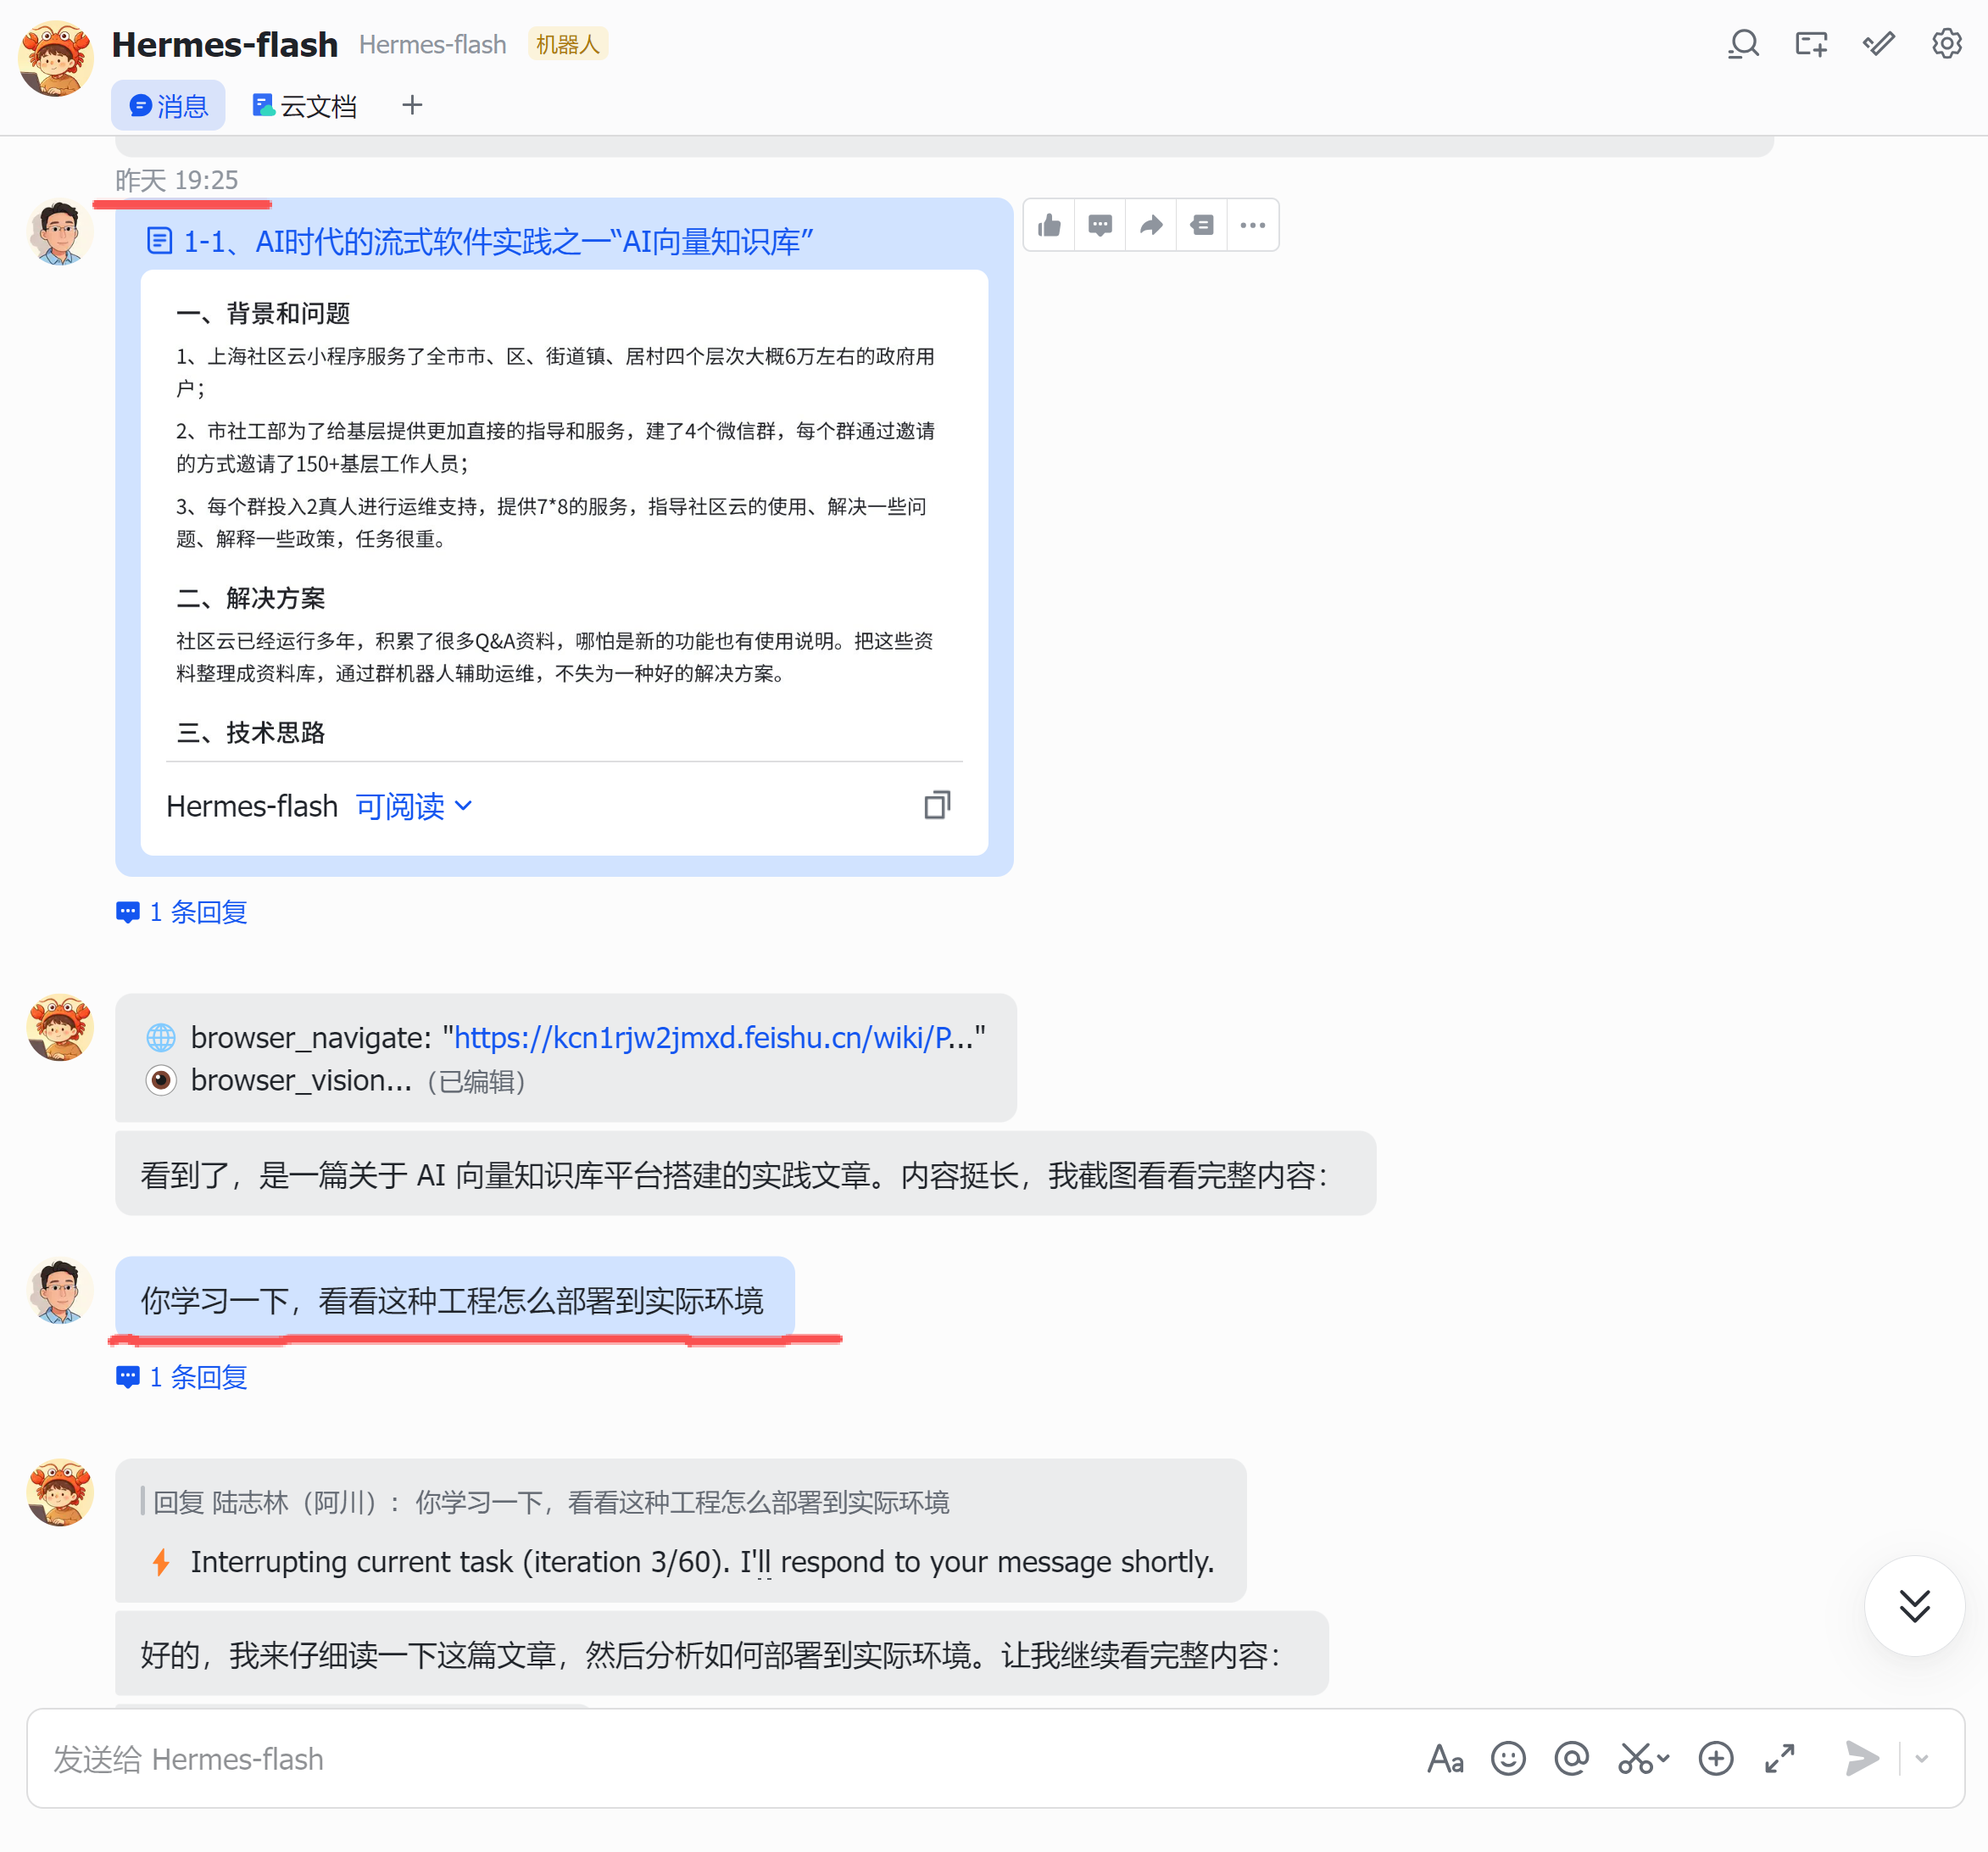
Task: Click the message toolbar icon left of the three dots
Action: (x=1202, y=225)
